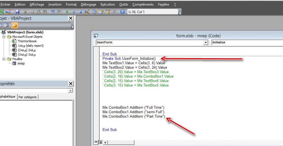Undo the last action
This screenshot has width=283, height=146.
tap(53, 12)
